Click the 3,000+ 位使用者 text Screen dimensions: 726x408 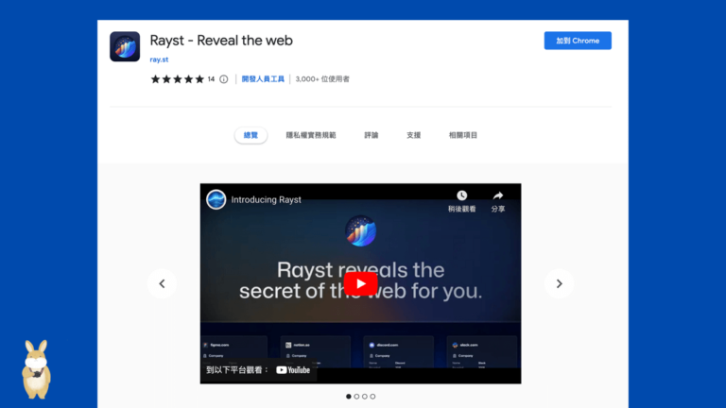[x=322, y=79]
